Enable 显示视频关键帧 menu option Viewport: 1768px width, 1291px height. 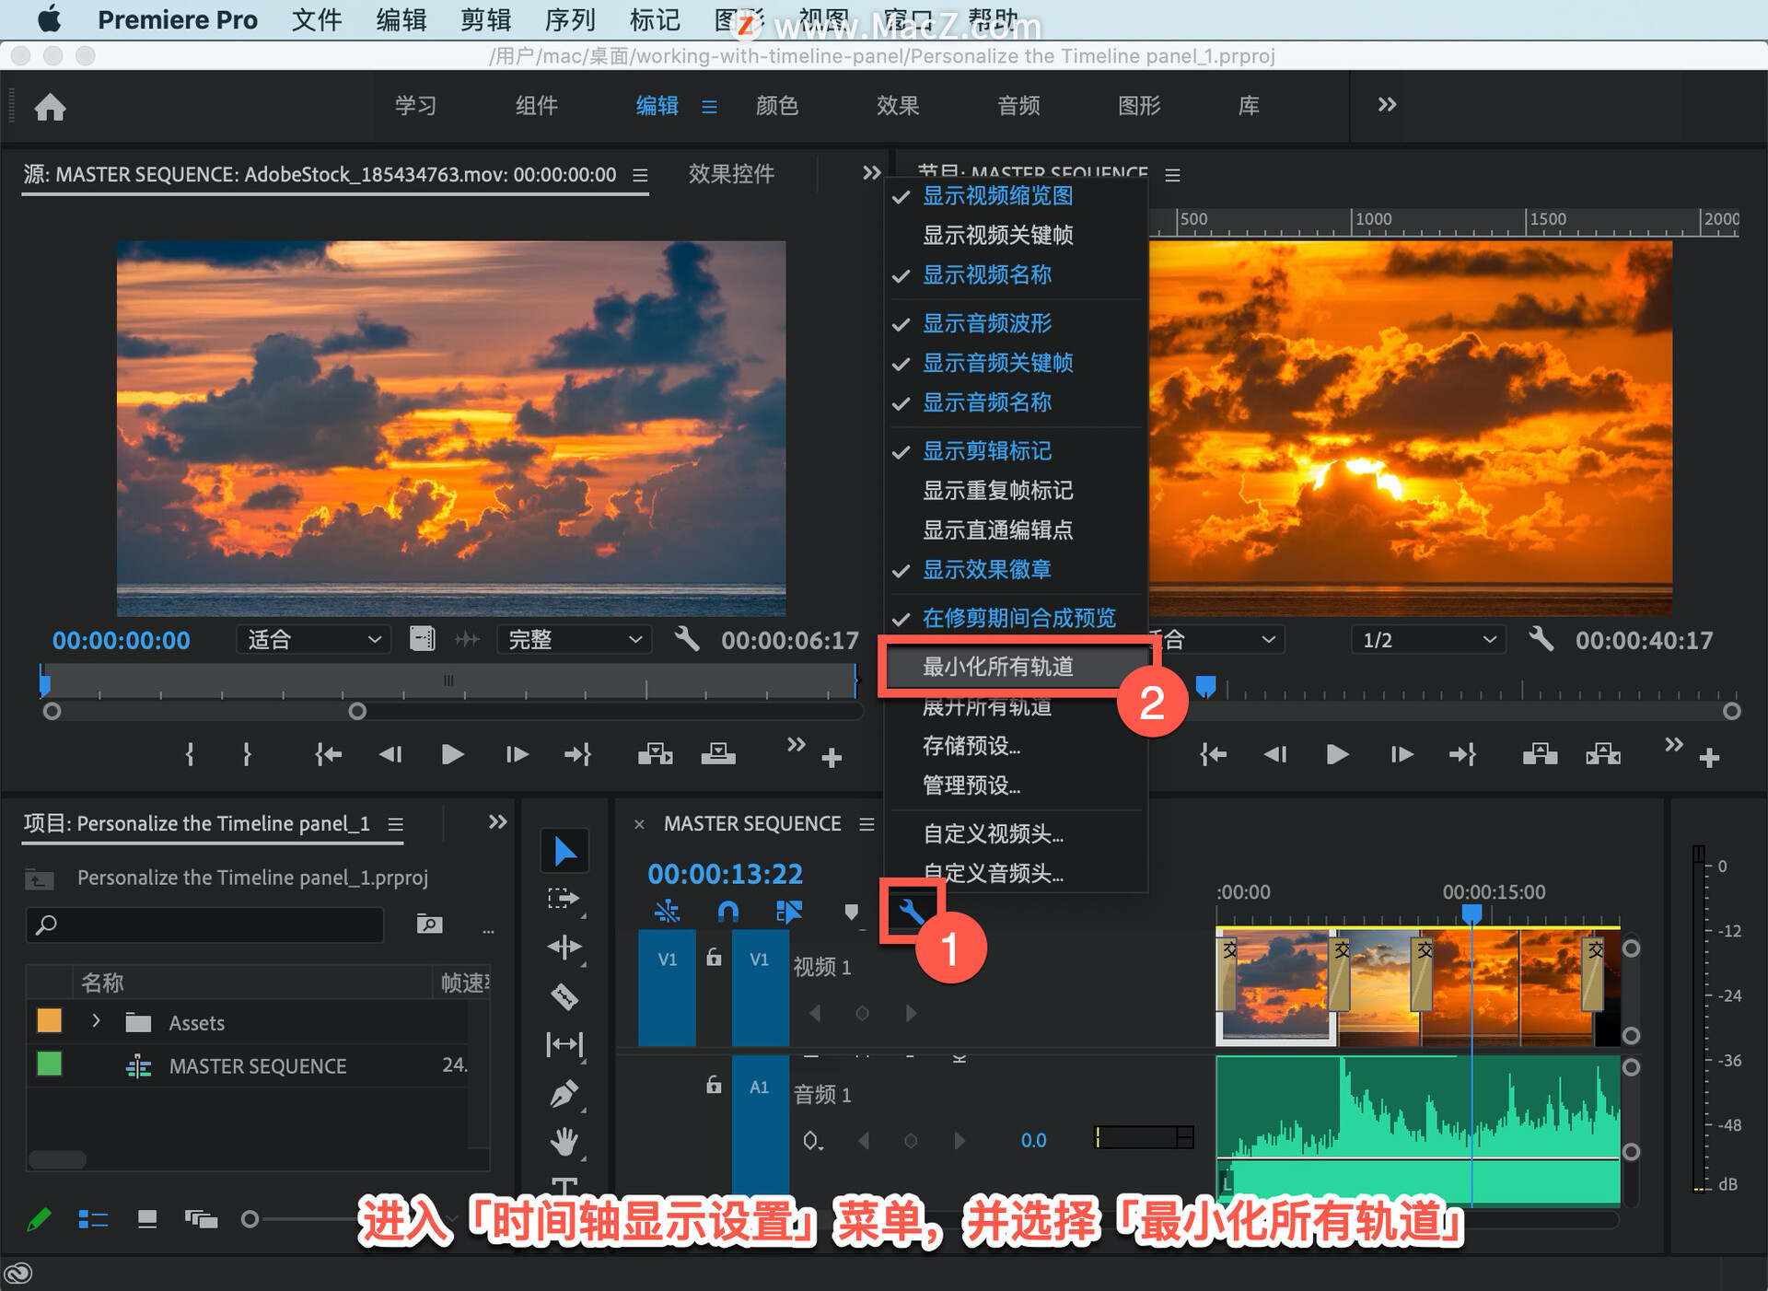pos(997,236)
